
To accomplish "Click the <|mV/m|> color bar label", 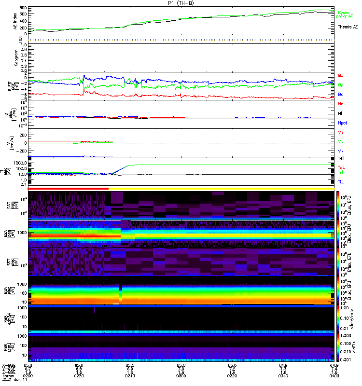I will 352,319.
